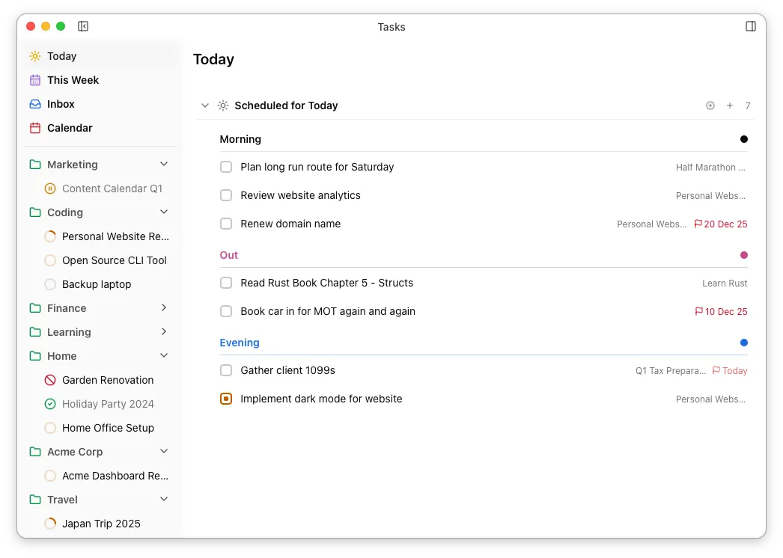Viewport: 783px width, 558px height.
Task: Click the completed checkmark icon for Holiday Party 2024
Action: click(x=50, y=404)
